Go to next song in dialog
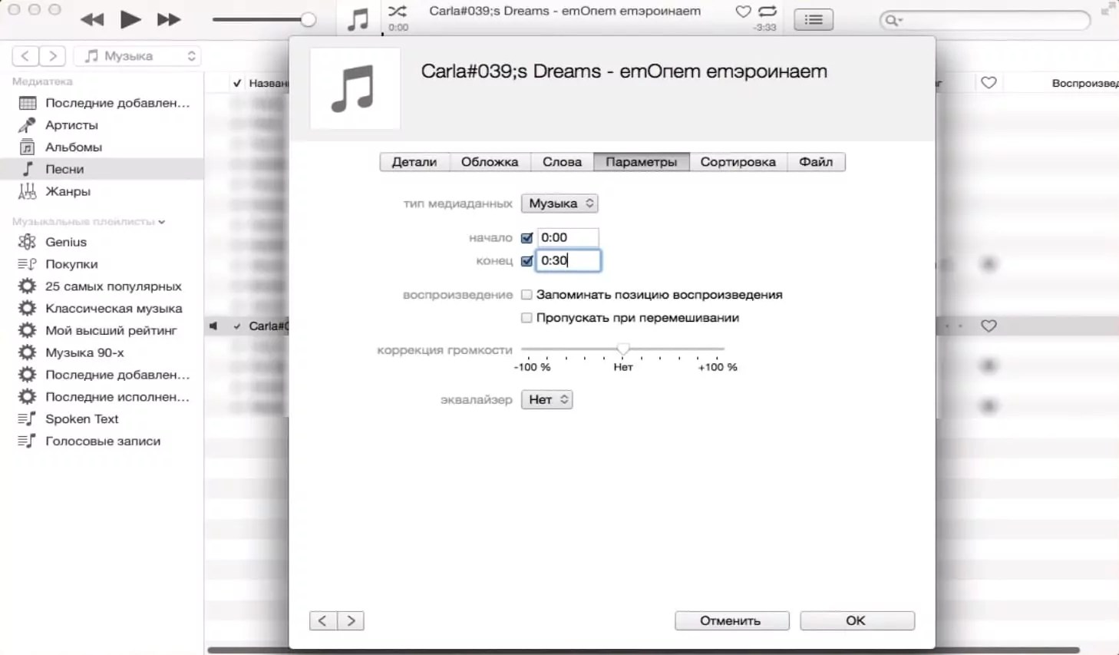This screenshot has height=655, width=1119. 351,621
